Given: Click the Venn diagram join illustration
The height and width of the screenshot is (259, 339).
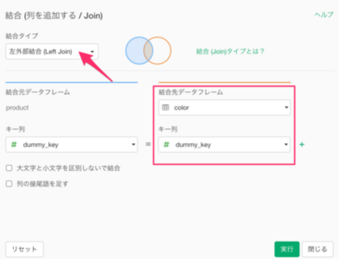Looking at the screenshot, I should pyautogui.click(x=148, y=51).
